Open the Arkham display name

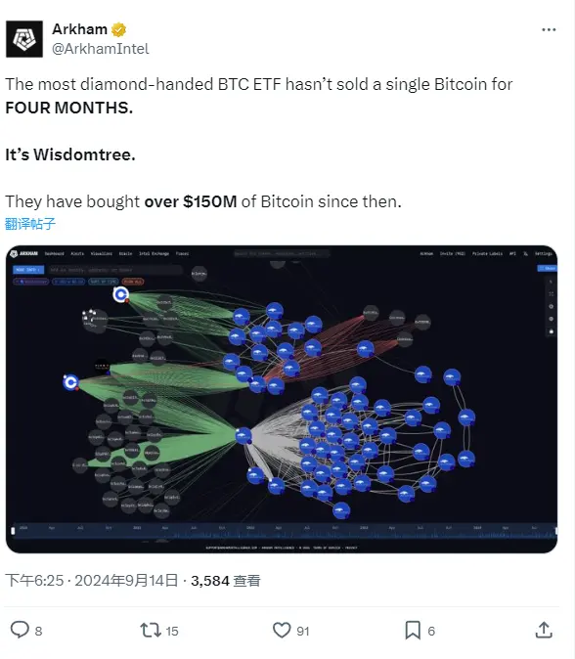80,29
